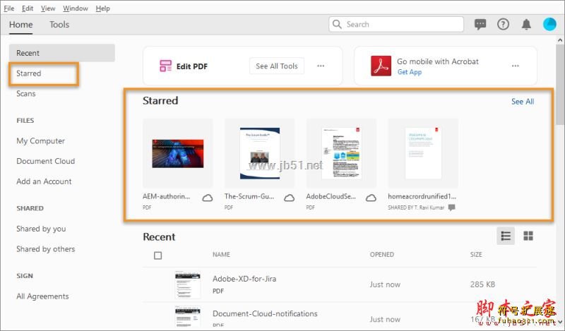Image resolution: width=565 pixels, height=331 pixels.
Task: Switch Recent to list view
Action: coord(506,236)
